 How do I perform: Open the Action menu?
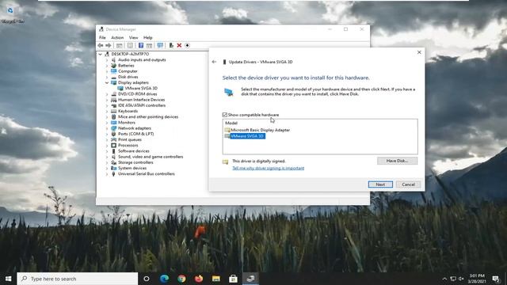(x=117, y=37)
